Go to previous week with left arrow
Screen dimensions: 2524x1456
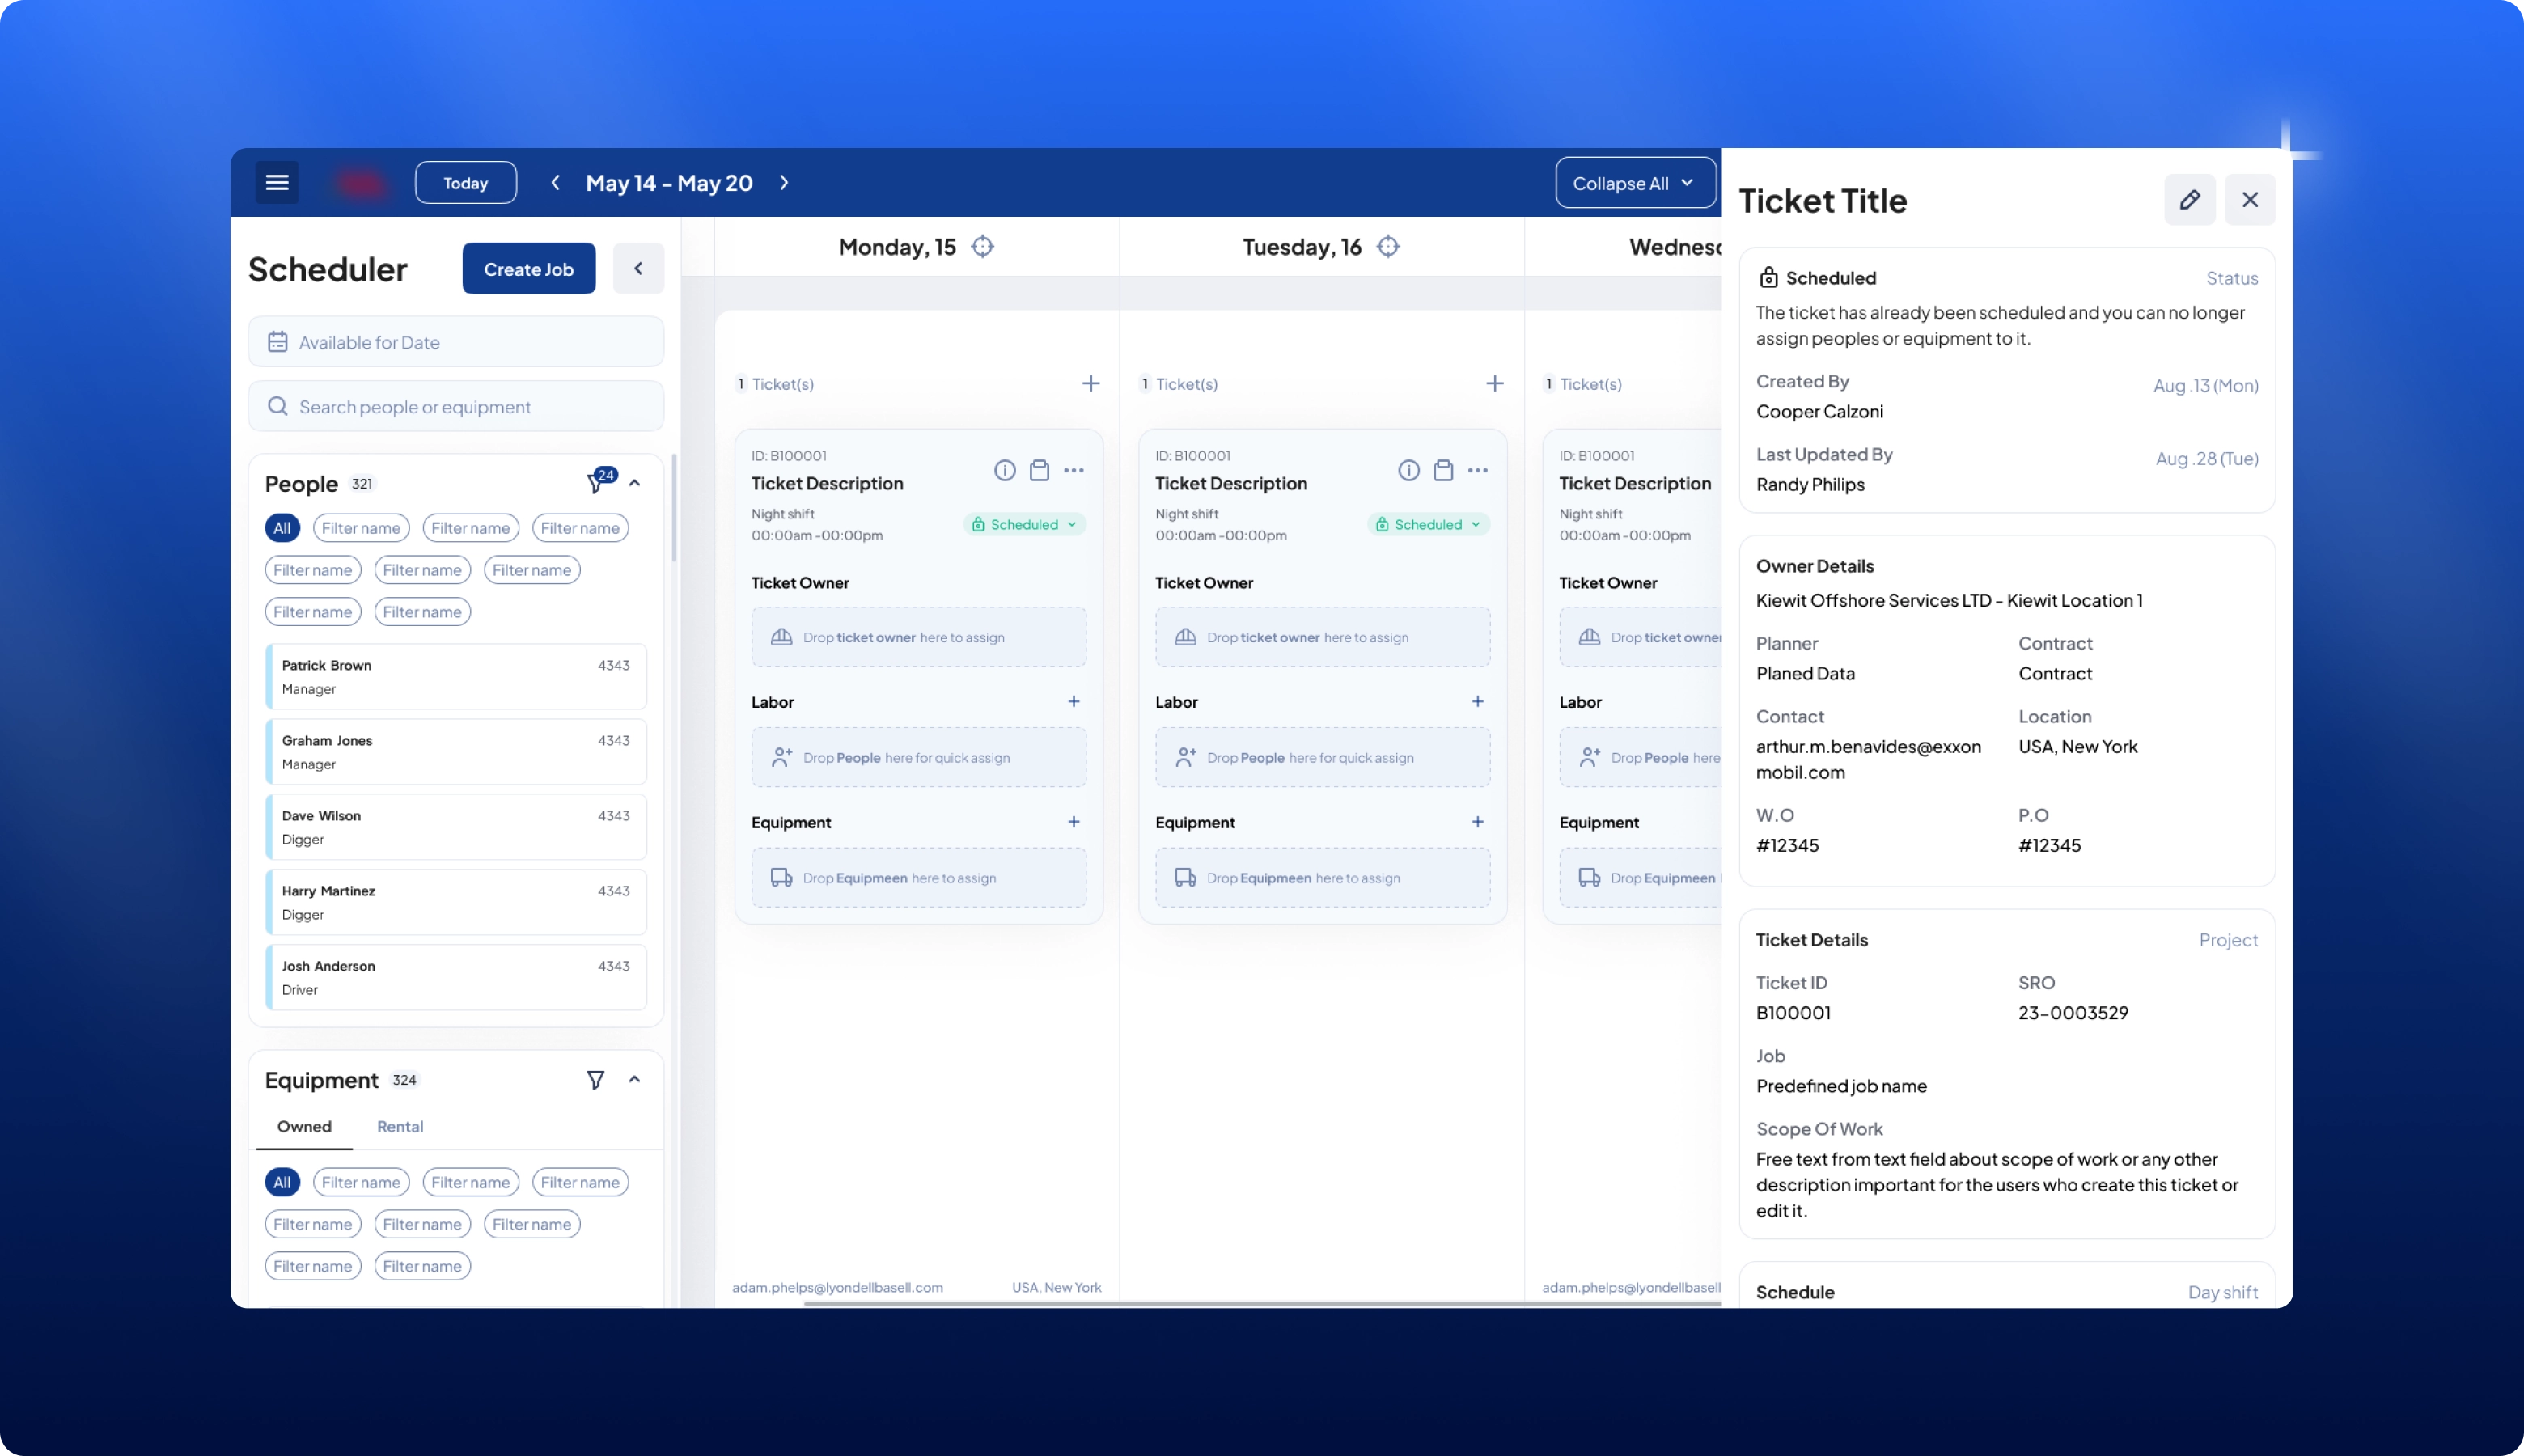point(555,183)
